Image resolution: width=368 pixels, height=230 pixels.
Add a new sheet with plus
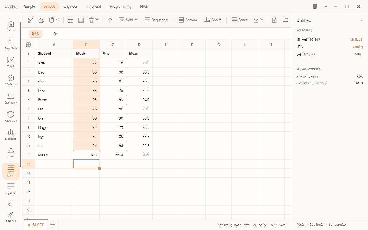click(53, 225)
